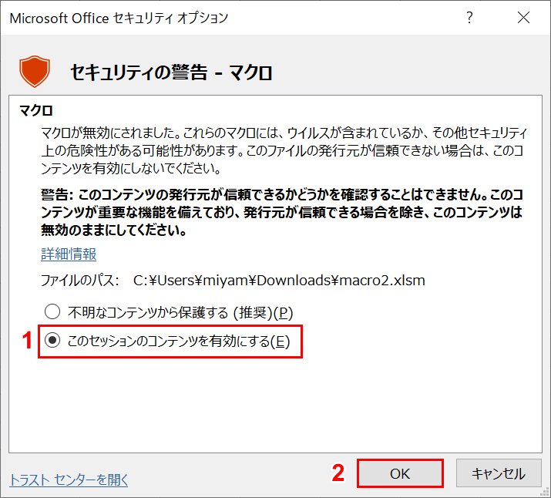The height and width of the screenshot is (498, 551).
Task: Close the security options dialog
Action: coord(523,17)
